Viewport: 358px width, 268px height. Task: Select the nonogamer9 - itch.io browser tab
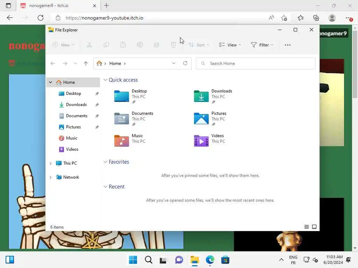click(x=58, y=6)
